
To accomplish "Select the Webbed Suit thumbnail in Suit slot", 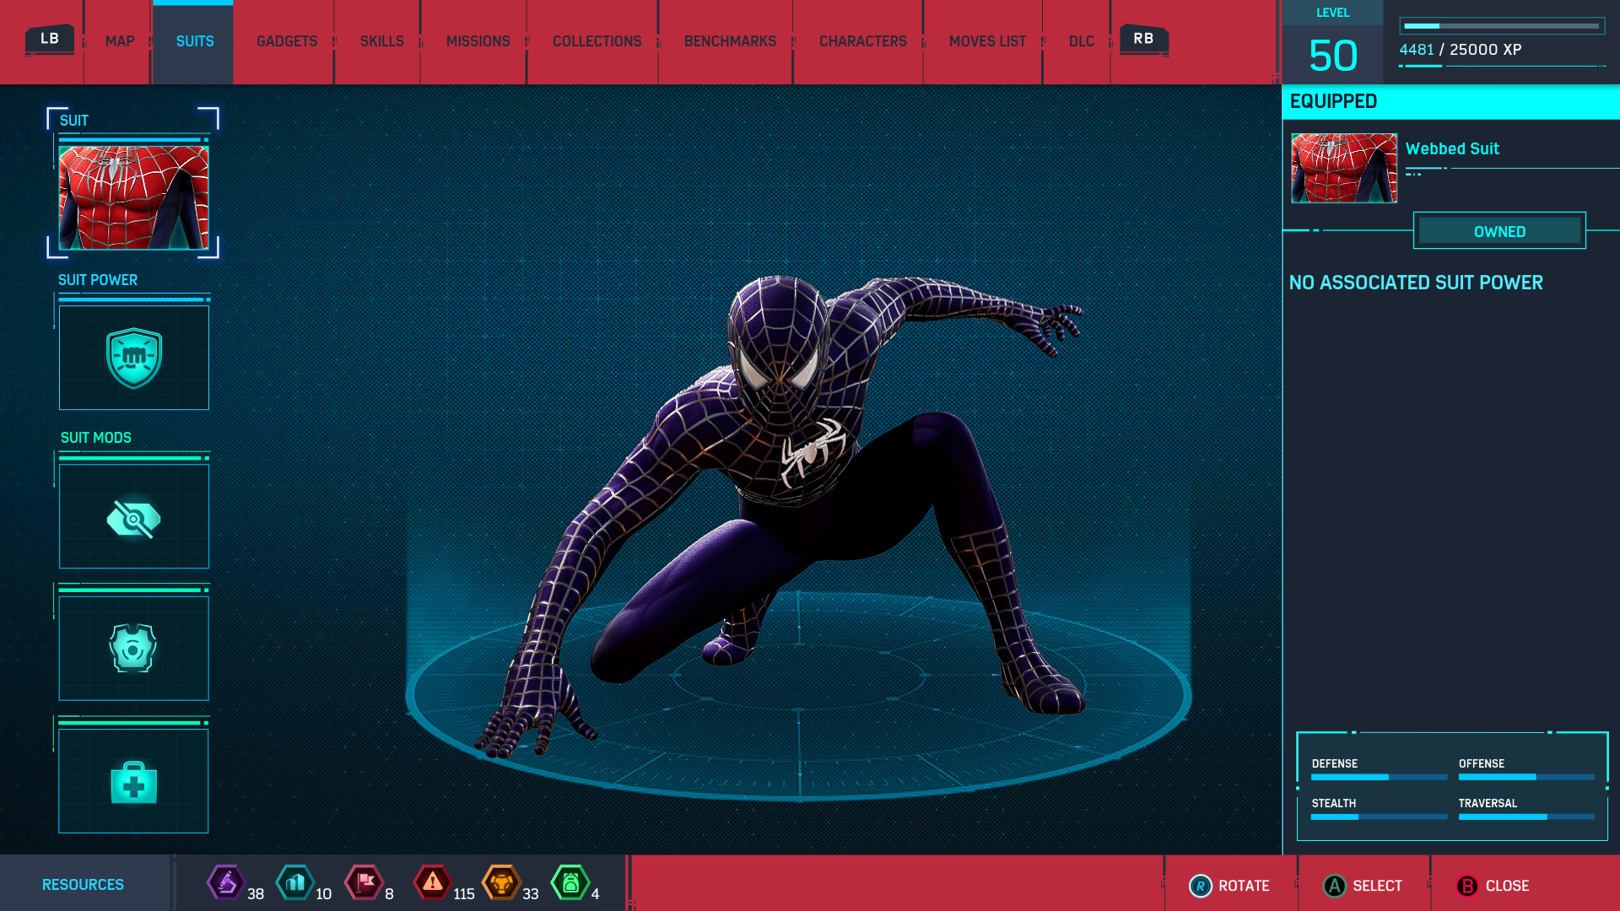I will [x=134, y=198].
